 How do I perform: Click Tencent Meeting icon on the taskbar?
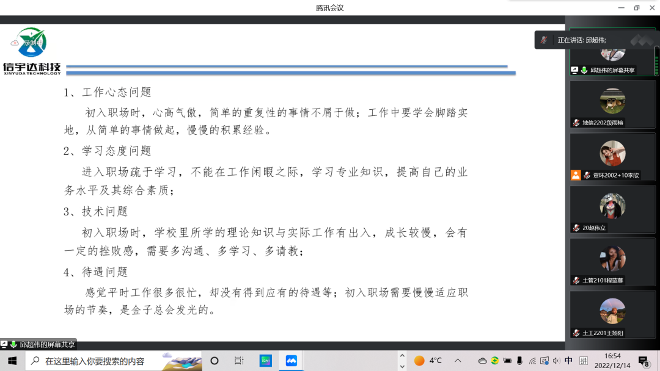point(291,361)
